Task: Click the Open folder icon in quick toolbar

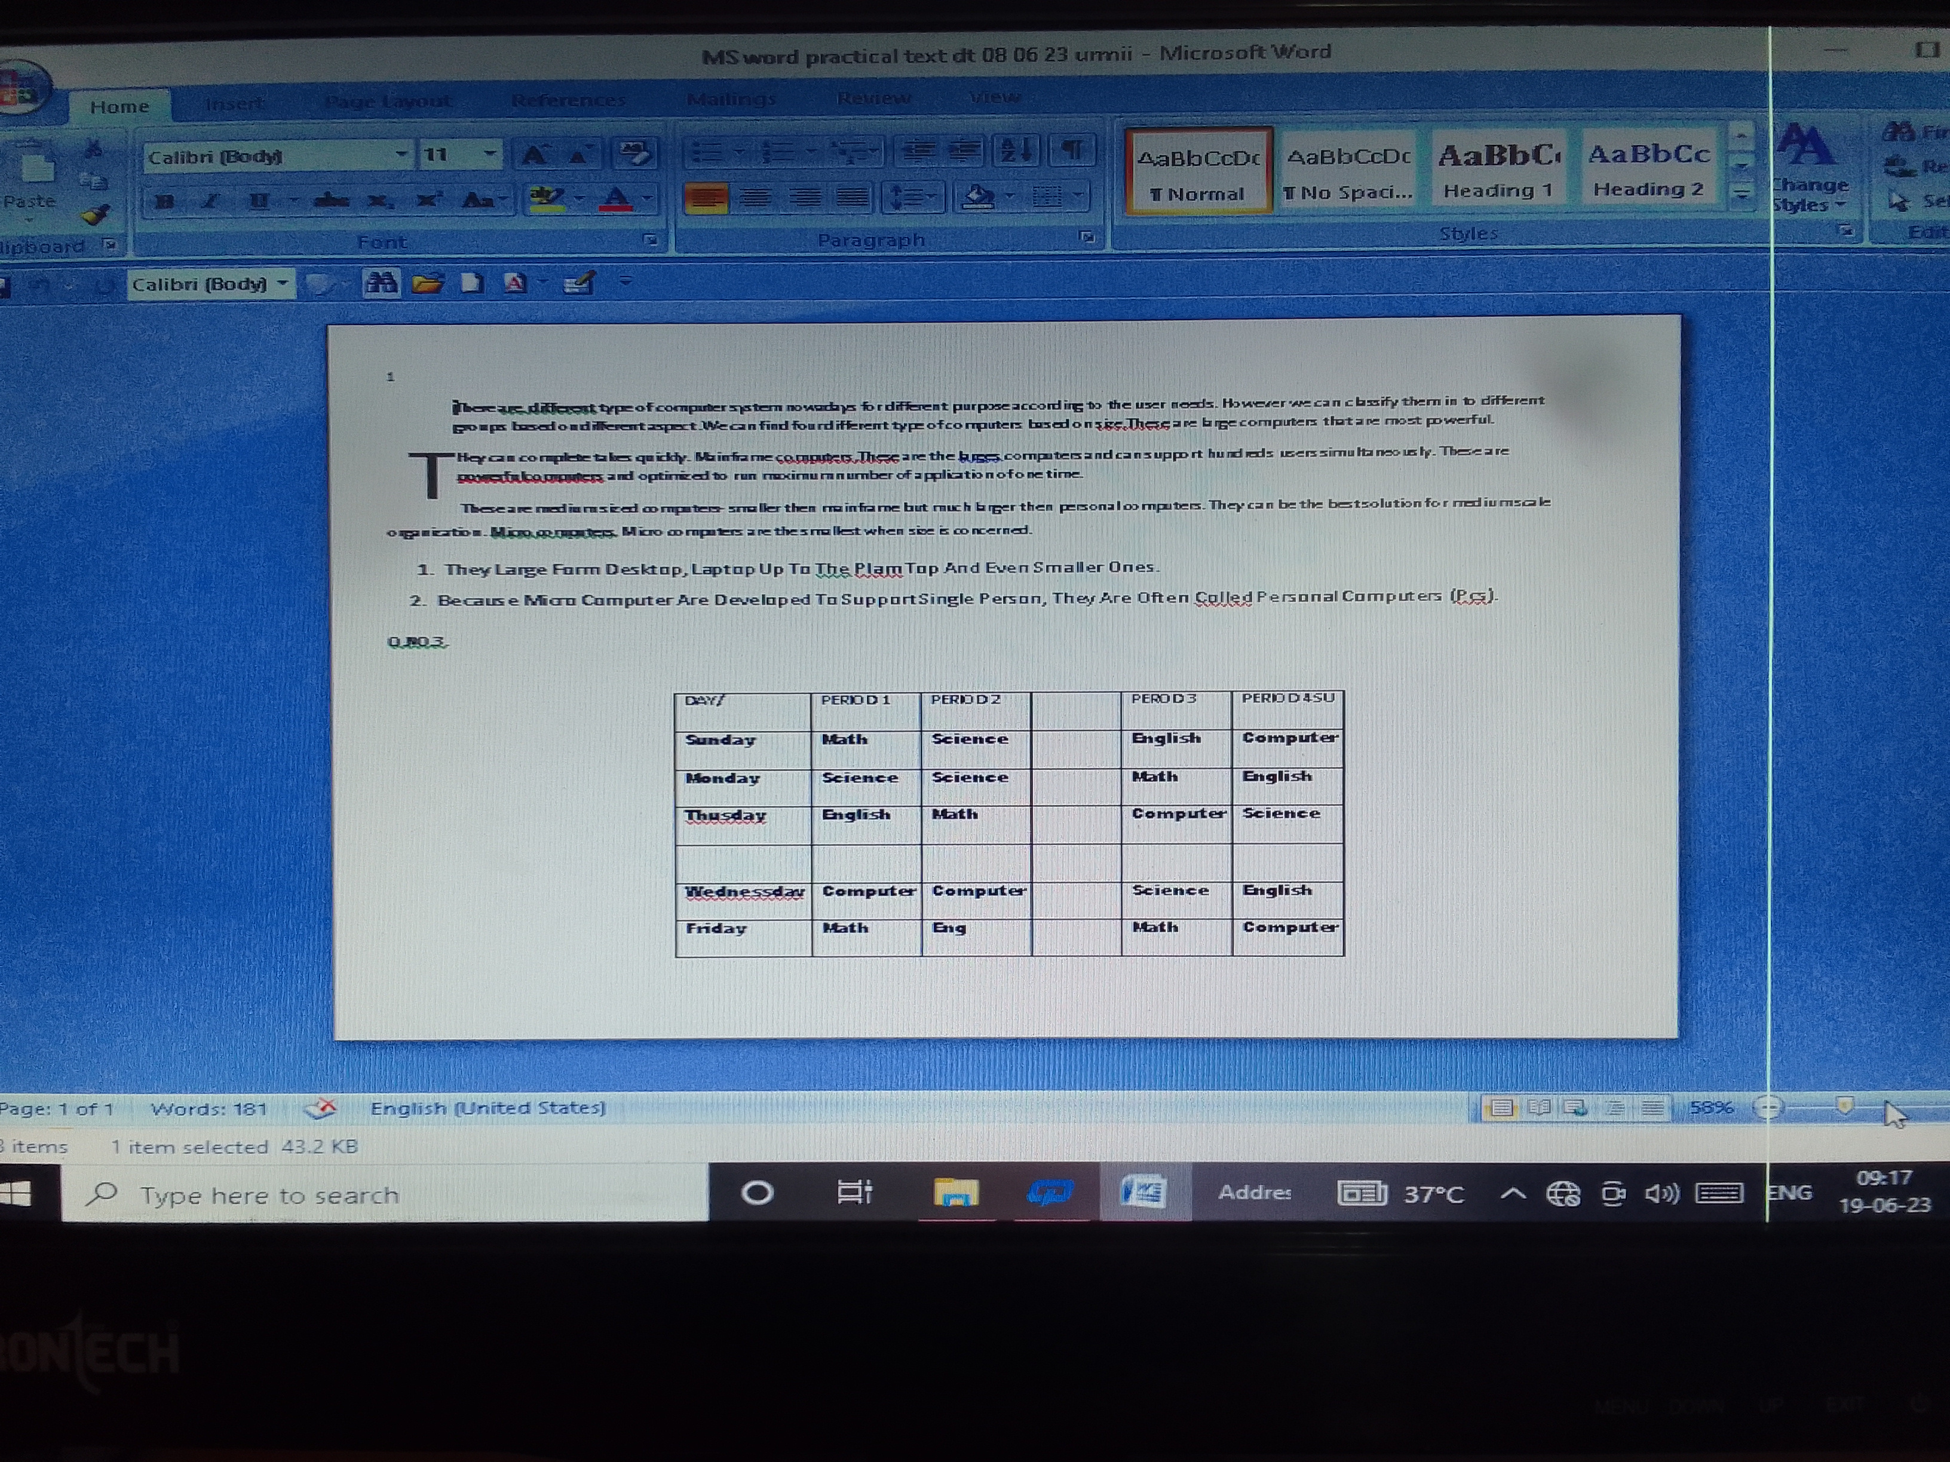Action: tap(428, 283)
